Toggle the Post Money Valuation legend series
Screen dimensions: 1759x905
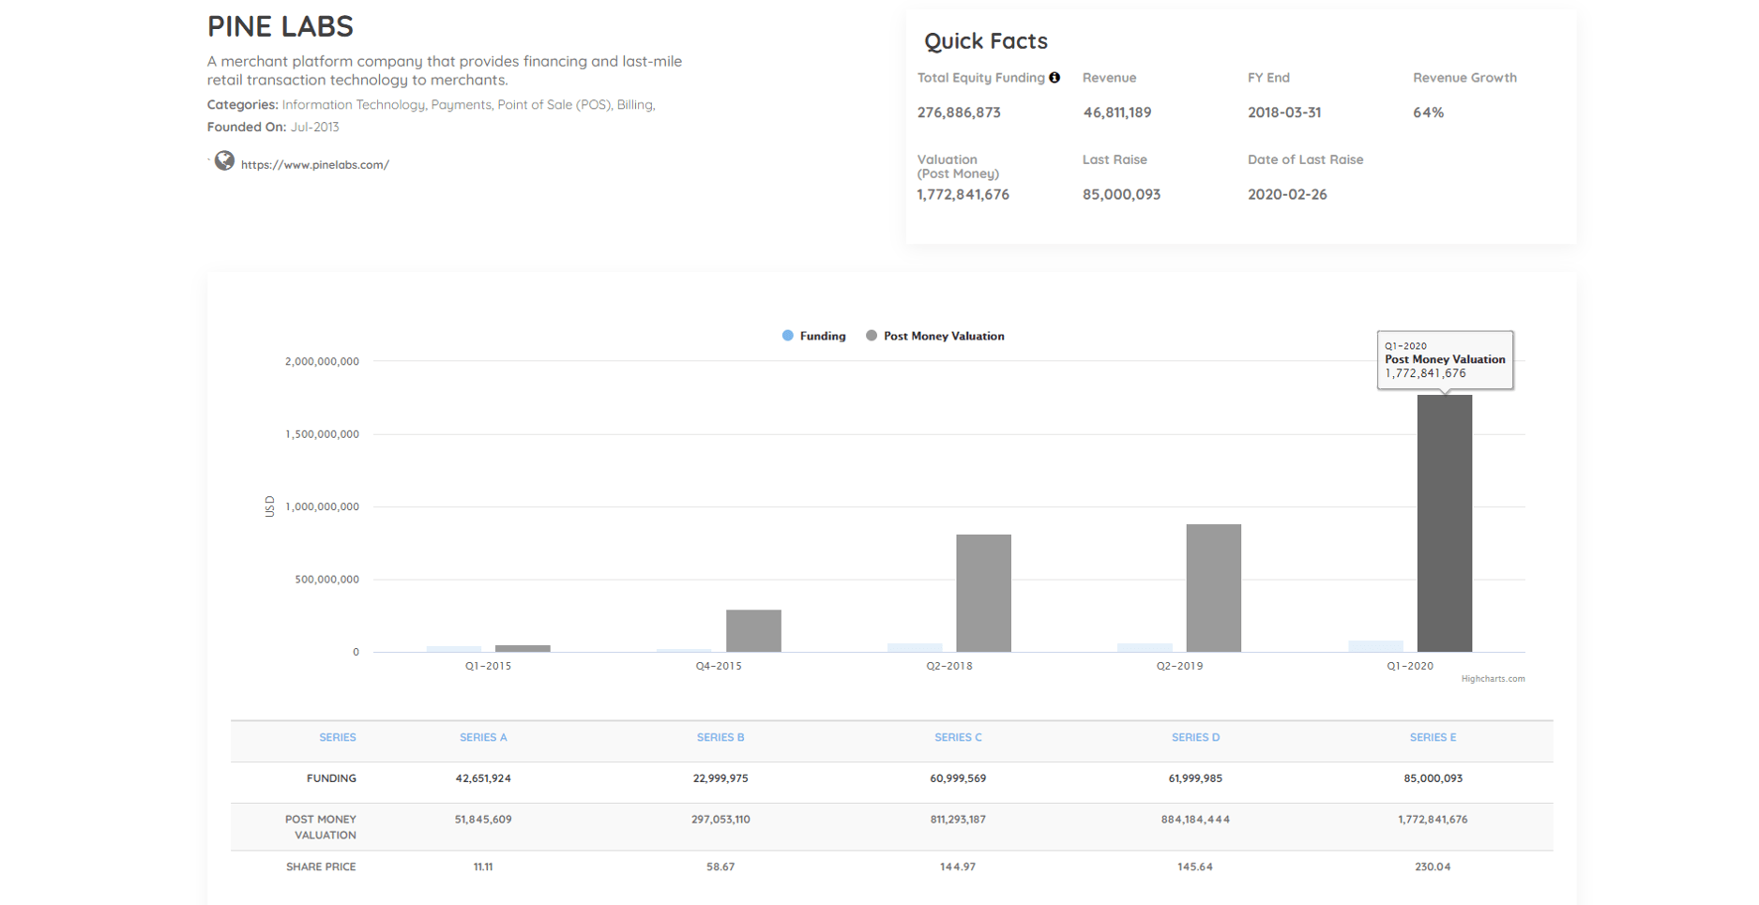(935, 336)
